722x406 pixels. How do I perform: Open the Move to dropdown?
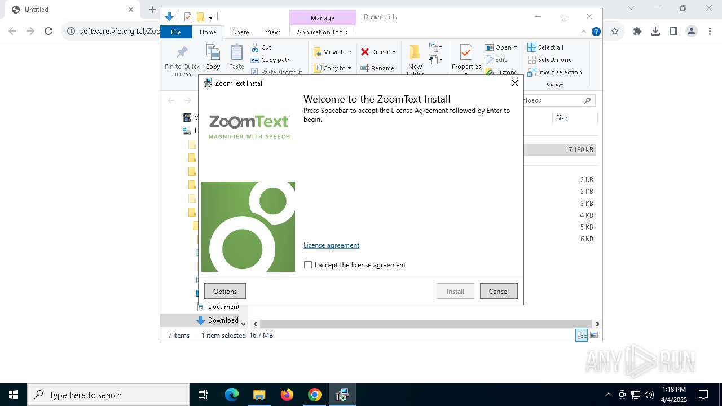333,52
